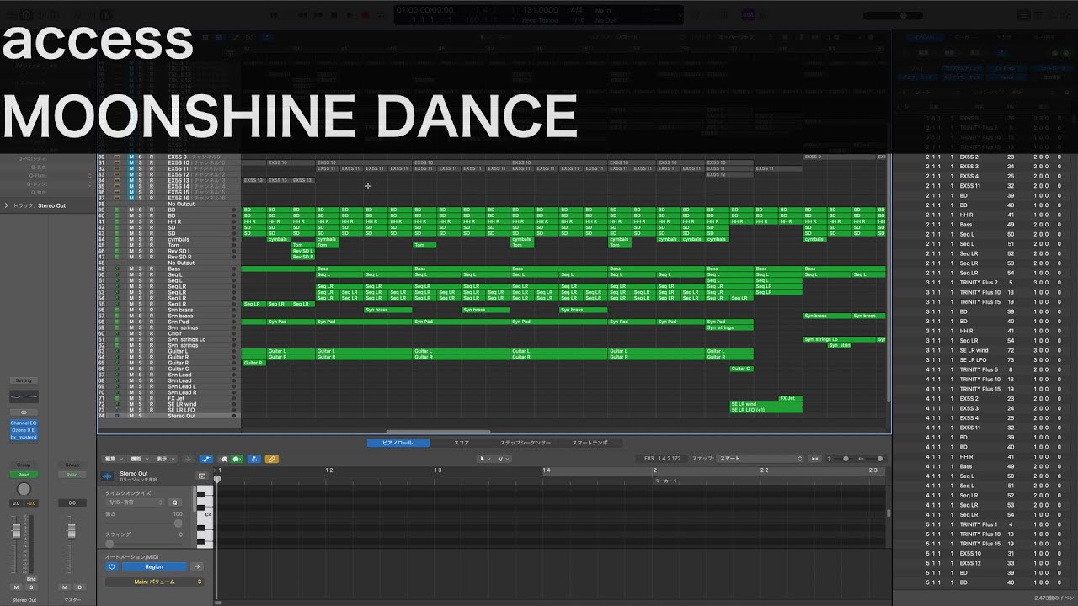Image resolution: width=1078 pixels, height=606 pixels.
Task: Click the track icon of Stereo Out track 74
Action: pos(117,416)
